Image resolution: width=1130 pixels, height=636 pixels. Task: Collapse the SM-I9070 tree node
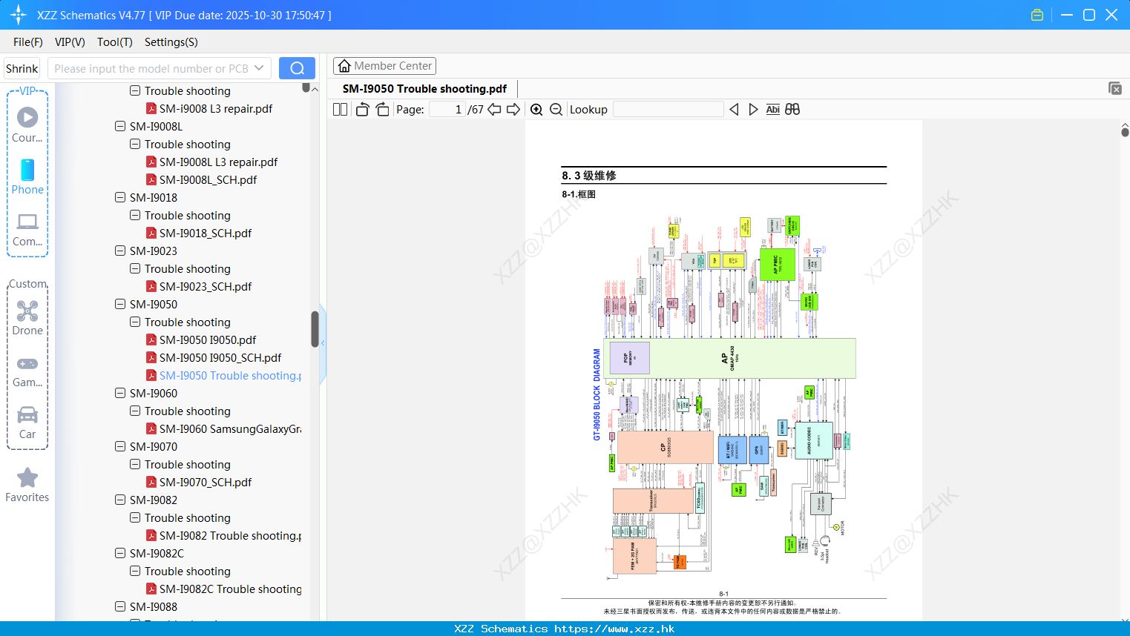pyautogui.click(x=120, y=446)
